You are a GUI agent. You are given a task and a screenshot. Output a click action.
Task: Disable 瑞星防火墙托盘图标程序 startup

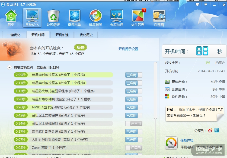134,91
